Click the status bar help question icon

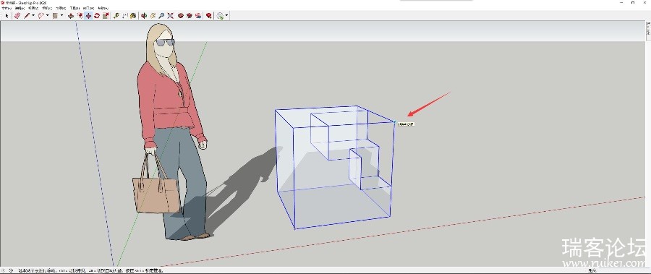11,270
